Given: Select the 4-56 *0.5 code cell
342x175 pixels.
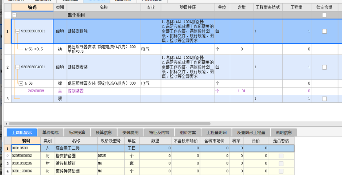Looking at the screenshot, I should pos(32,49).
